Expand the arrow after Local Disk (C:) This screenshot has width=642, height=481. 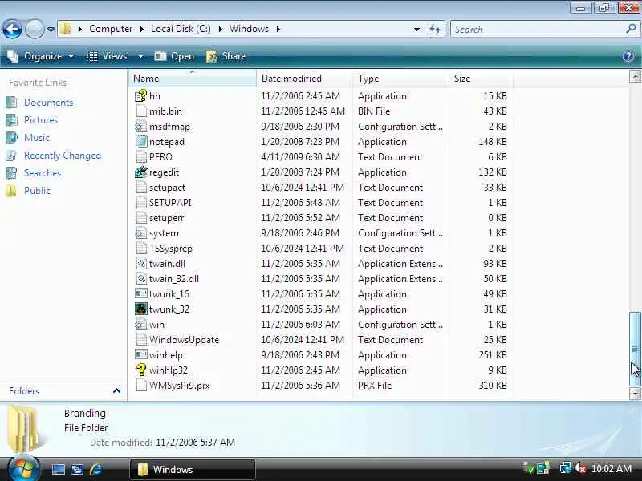pyautogui.click(x=220, y=29)
